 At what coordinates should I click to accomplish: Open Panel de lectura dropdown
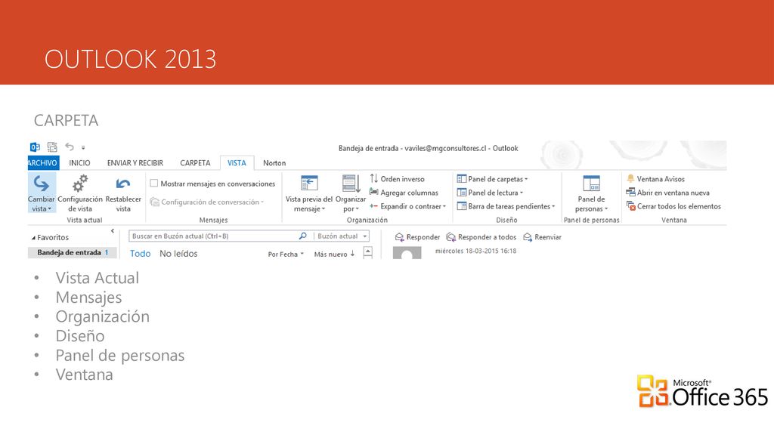490,193
